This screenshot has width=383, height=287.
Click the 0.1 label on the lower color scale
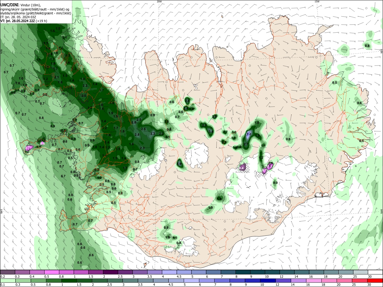(2, 285)
